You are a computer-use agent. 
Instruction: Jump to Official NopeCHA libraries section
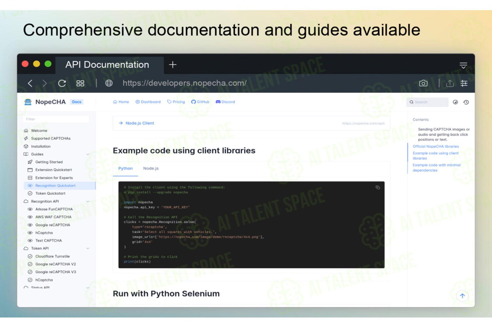(436, 147)
